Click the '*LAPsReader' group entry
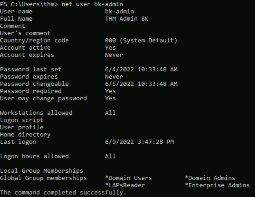Viewport: 255px width, 197px height. (x=125, y=185)
